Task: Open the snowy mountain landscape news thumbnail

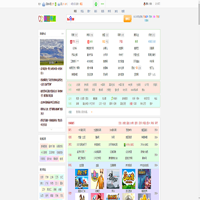Action: pos(52,52)
